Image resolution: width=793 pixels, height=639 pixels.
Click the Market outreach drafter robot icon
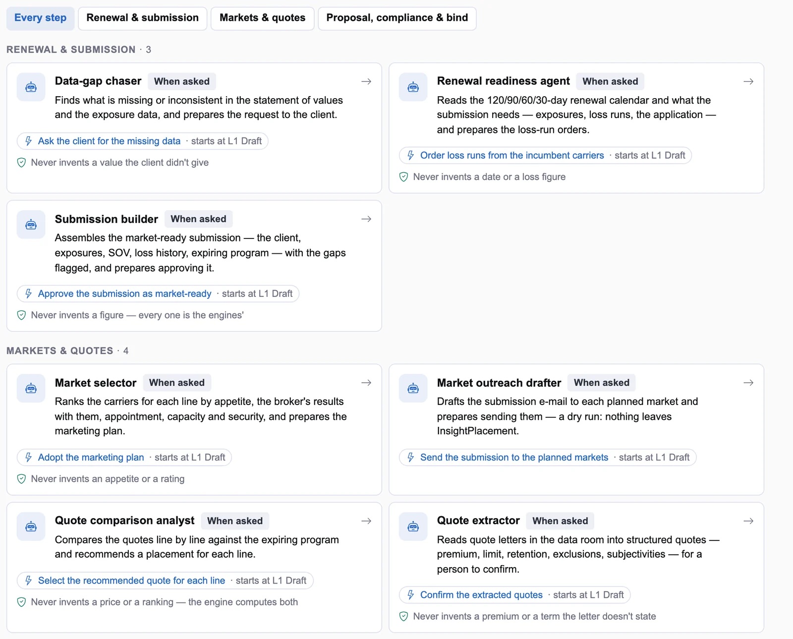click(x=413, y=389)
